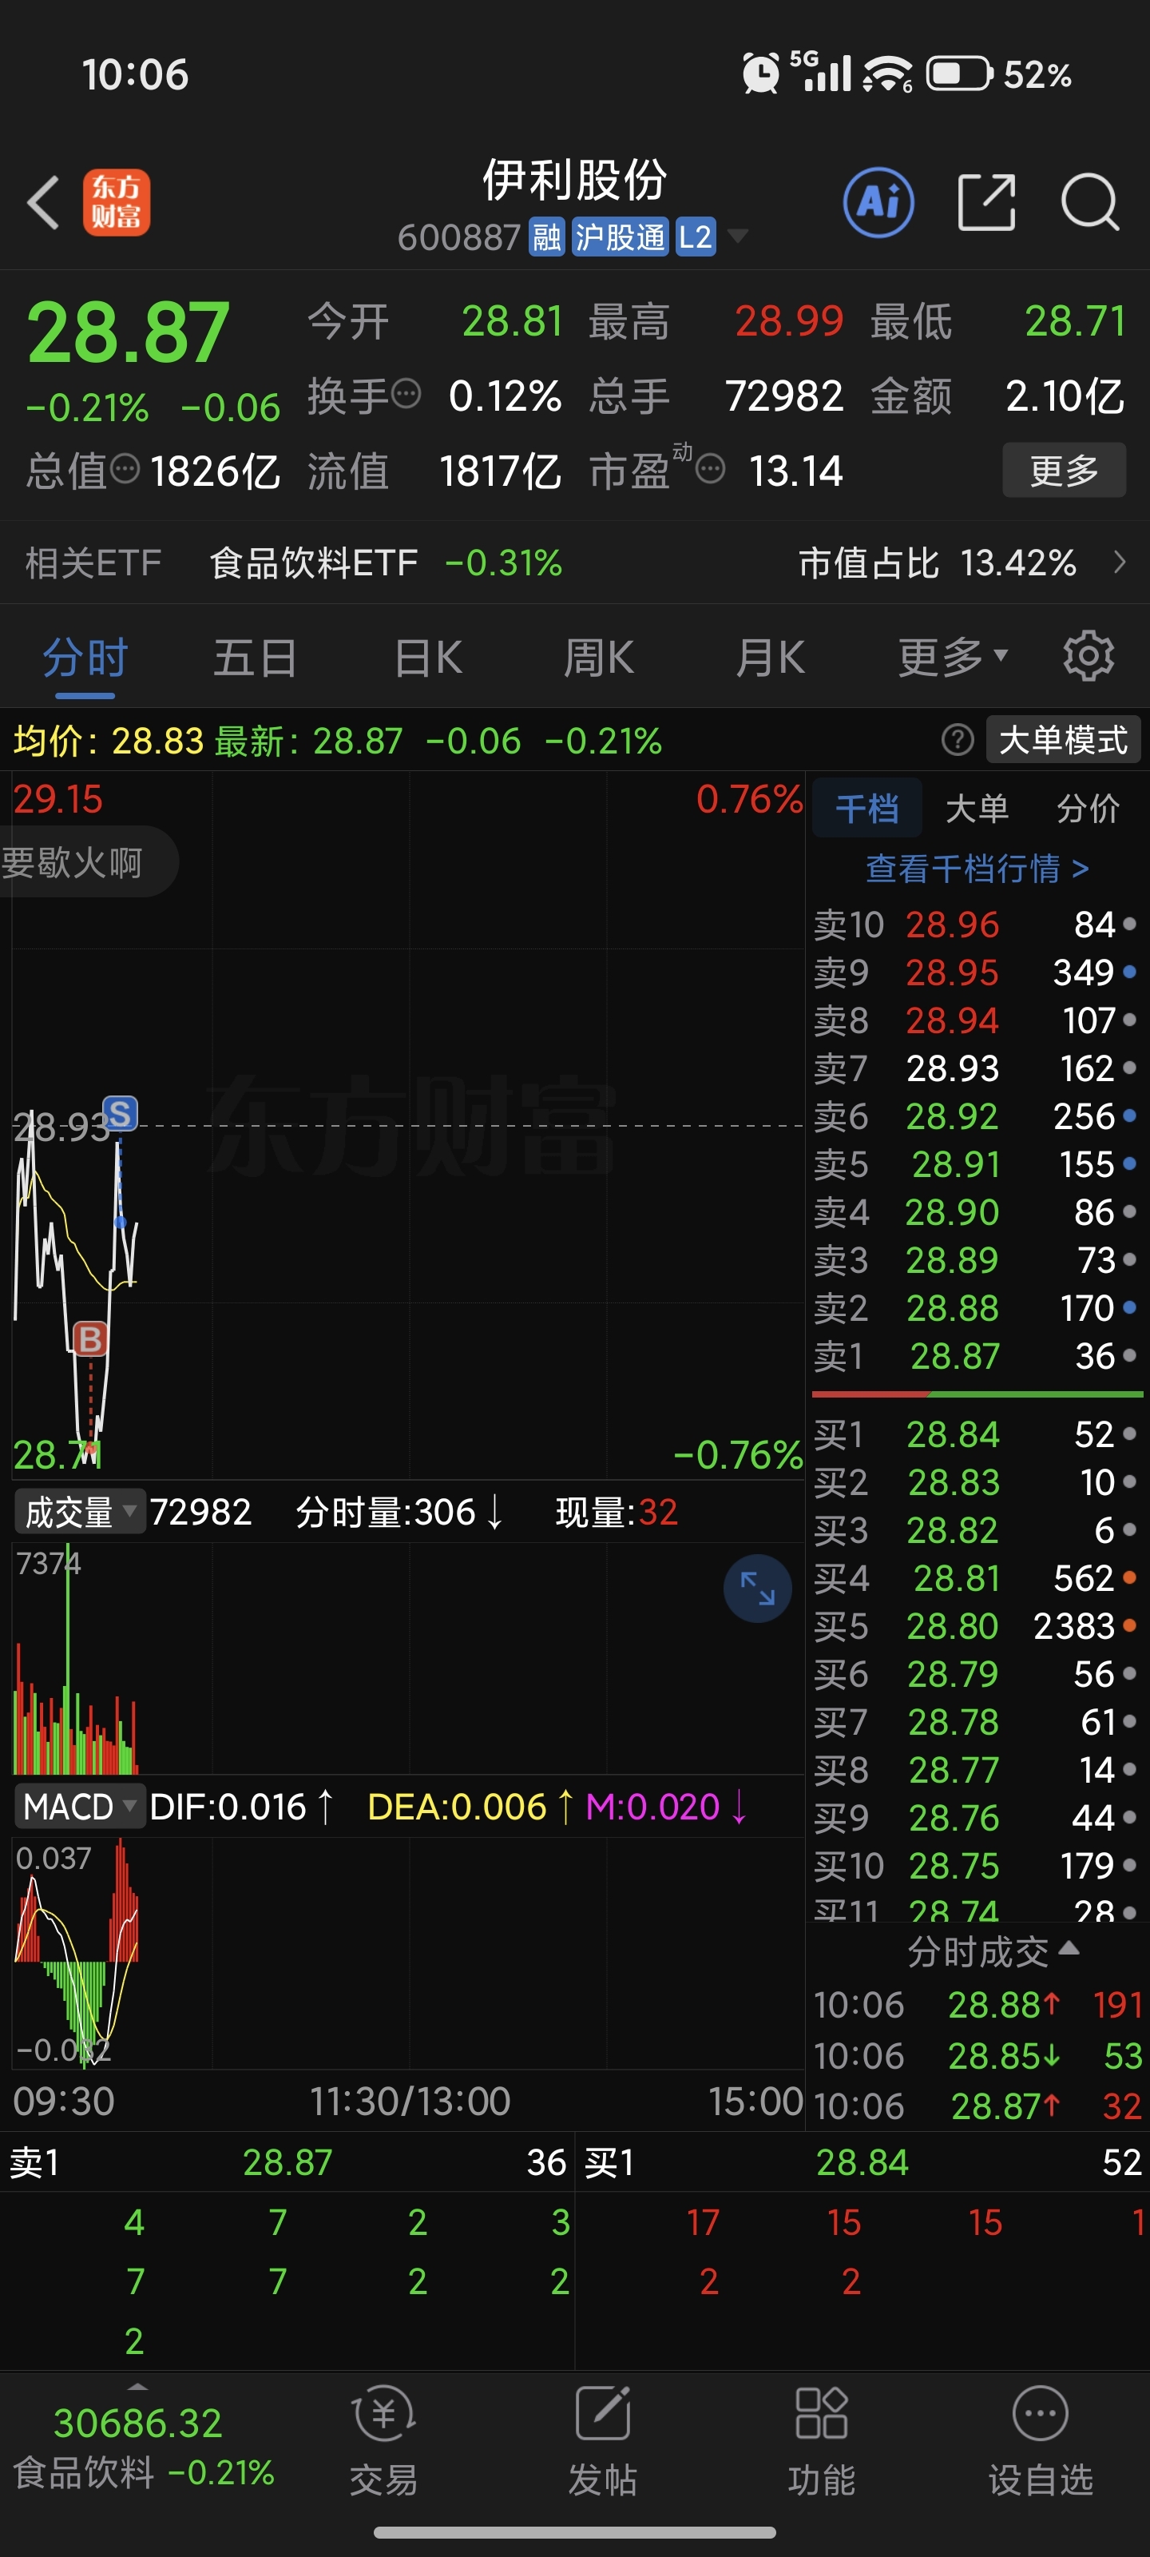The image size is (1150, 2557).
Task: Tap the info icon beside 换手
Action: [406, 394]
